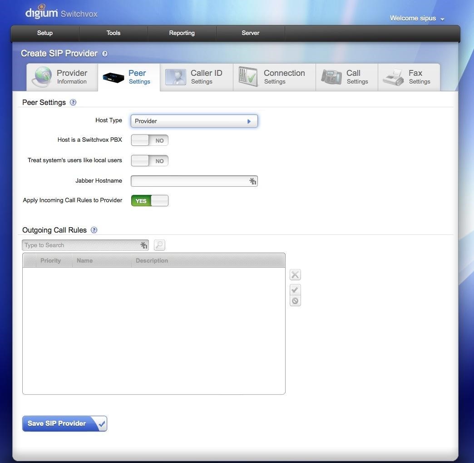Viewport: 474px width, 463px height.
Task: Click the Type to Search field
Action: tap(85, 245)
